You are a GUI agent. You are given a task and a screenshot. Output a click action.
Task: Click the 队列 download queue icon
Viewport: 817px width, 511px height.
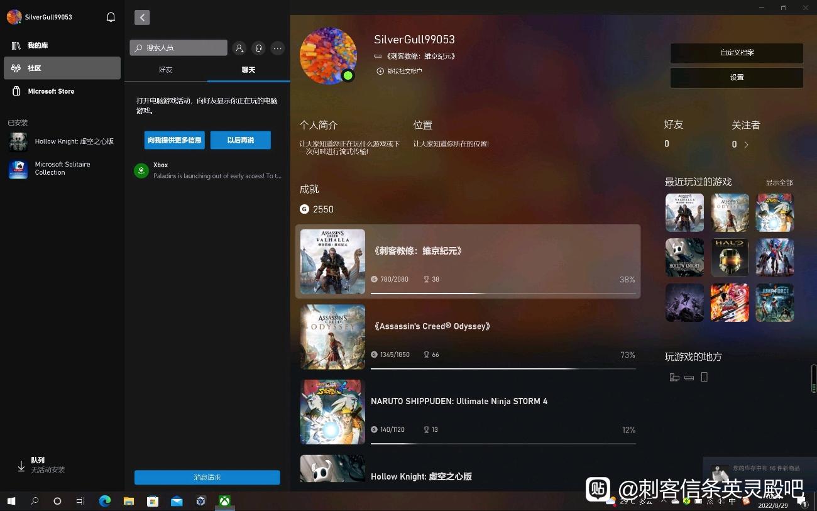(x=21, y=466)
